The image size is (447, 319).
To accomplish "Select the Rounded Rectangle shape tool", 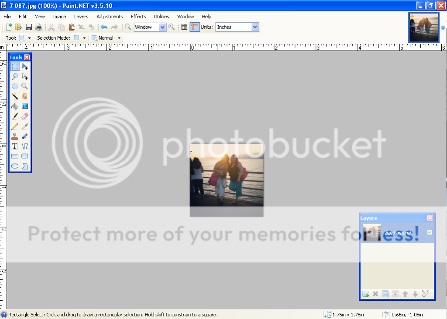I will [x=25, y=156].
